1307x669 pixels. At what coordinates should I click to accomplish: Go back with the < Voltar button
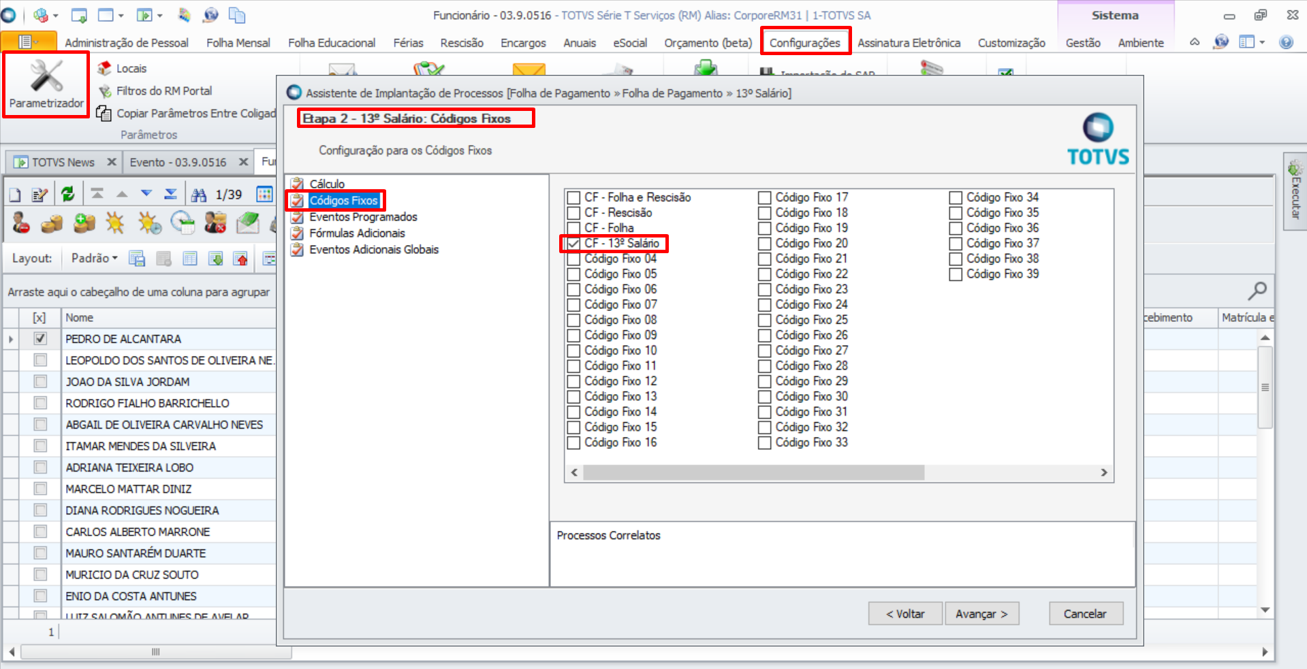tap(905, 614)
